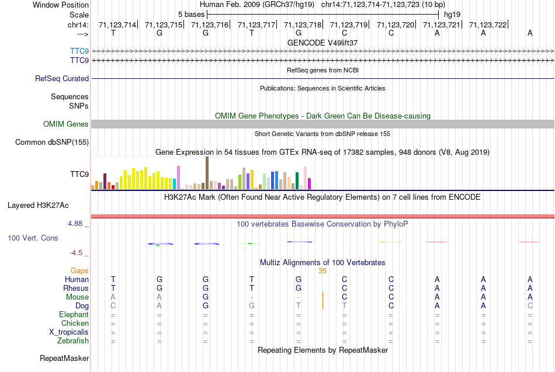Click the 5 bases scale label
555x372 pixels.
click(191, 15)
